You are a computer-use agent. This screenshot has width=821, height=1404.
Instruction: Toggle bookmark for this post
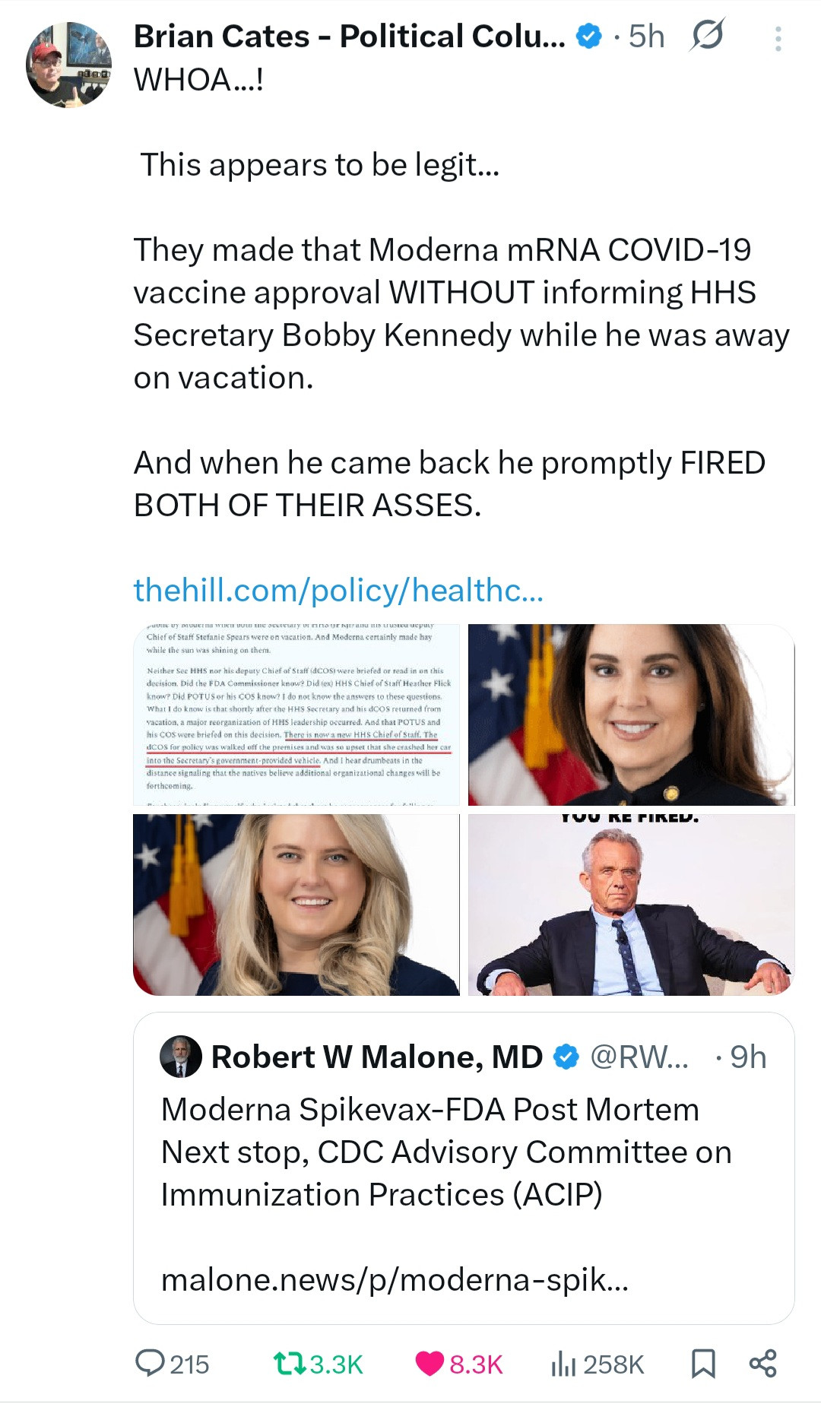point(702,1364)
